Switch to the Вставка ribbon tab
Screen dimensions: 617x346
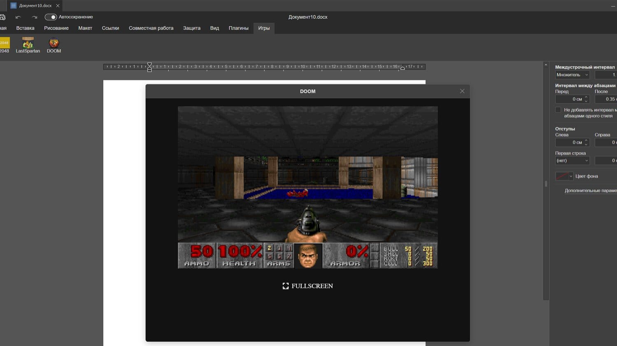point(25,28)
